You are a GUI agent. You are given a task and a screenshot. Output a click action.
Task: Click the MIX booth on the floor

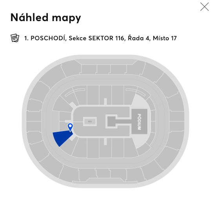coord(90,121)
